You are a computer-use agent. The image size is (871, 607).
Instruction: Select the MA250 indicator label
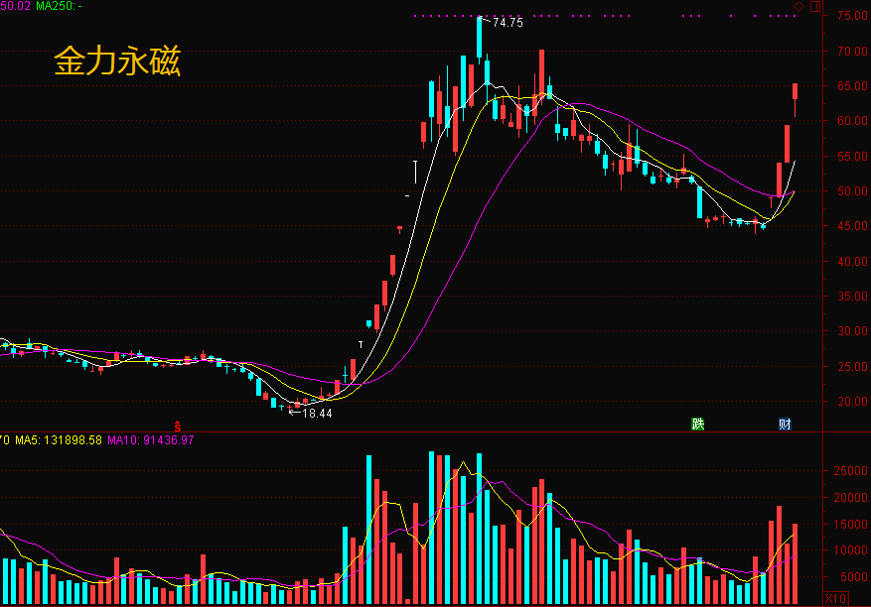tap(59, 6)
